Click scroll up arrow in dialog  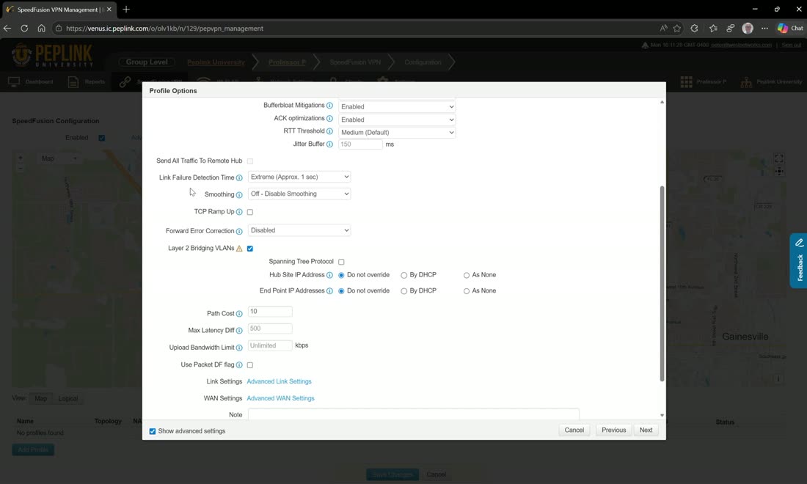pyautogui.click(x=662, y=103)
